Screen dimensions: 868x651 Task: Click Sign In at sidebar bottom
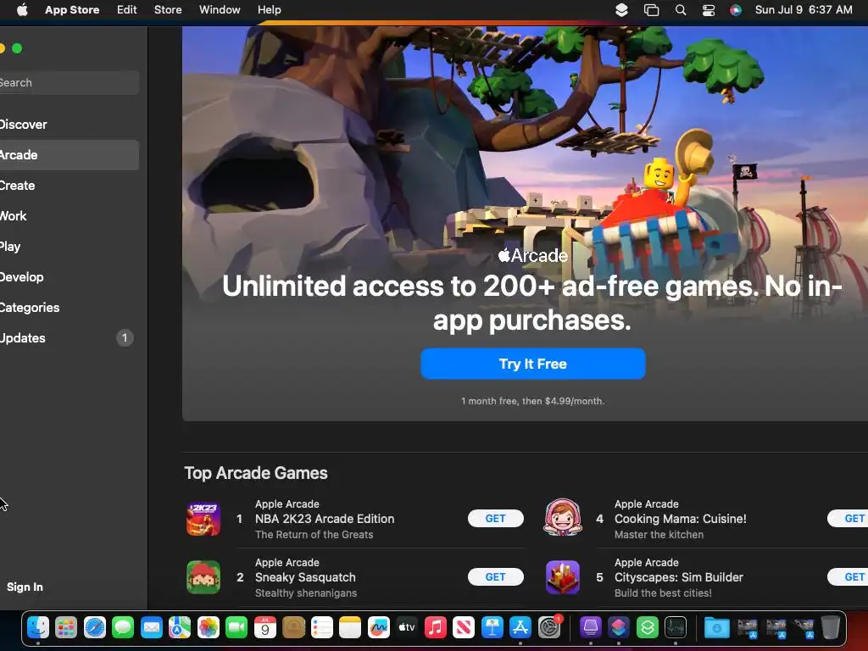point(25,587)
